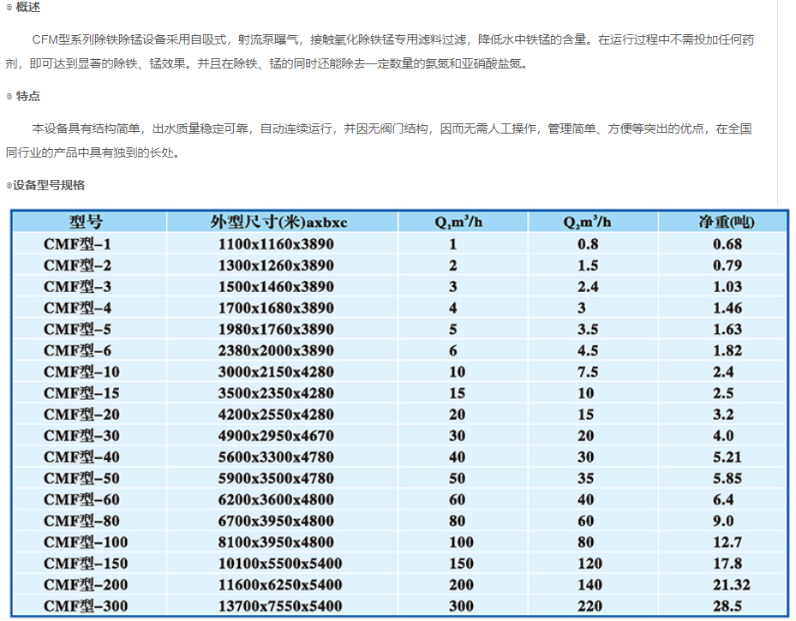Click net weight value 17.8
The width and height of the screenshot is (796, 621).
point(727,564)
